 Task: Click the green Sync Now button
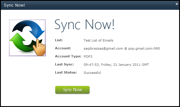click(72, 90)
